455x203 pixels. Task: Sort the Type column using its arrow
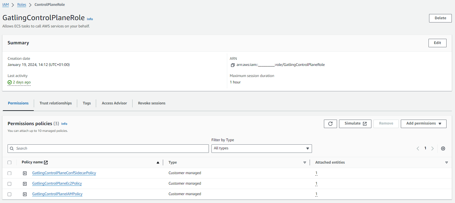pyautogui.click(x=305, y=162)
